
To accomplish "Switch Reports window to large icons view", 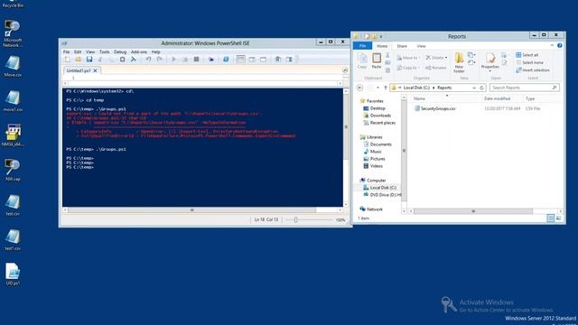I will (x=558, y=218).
